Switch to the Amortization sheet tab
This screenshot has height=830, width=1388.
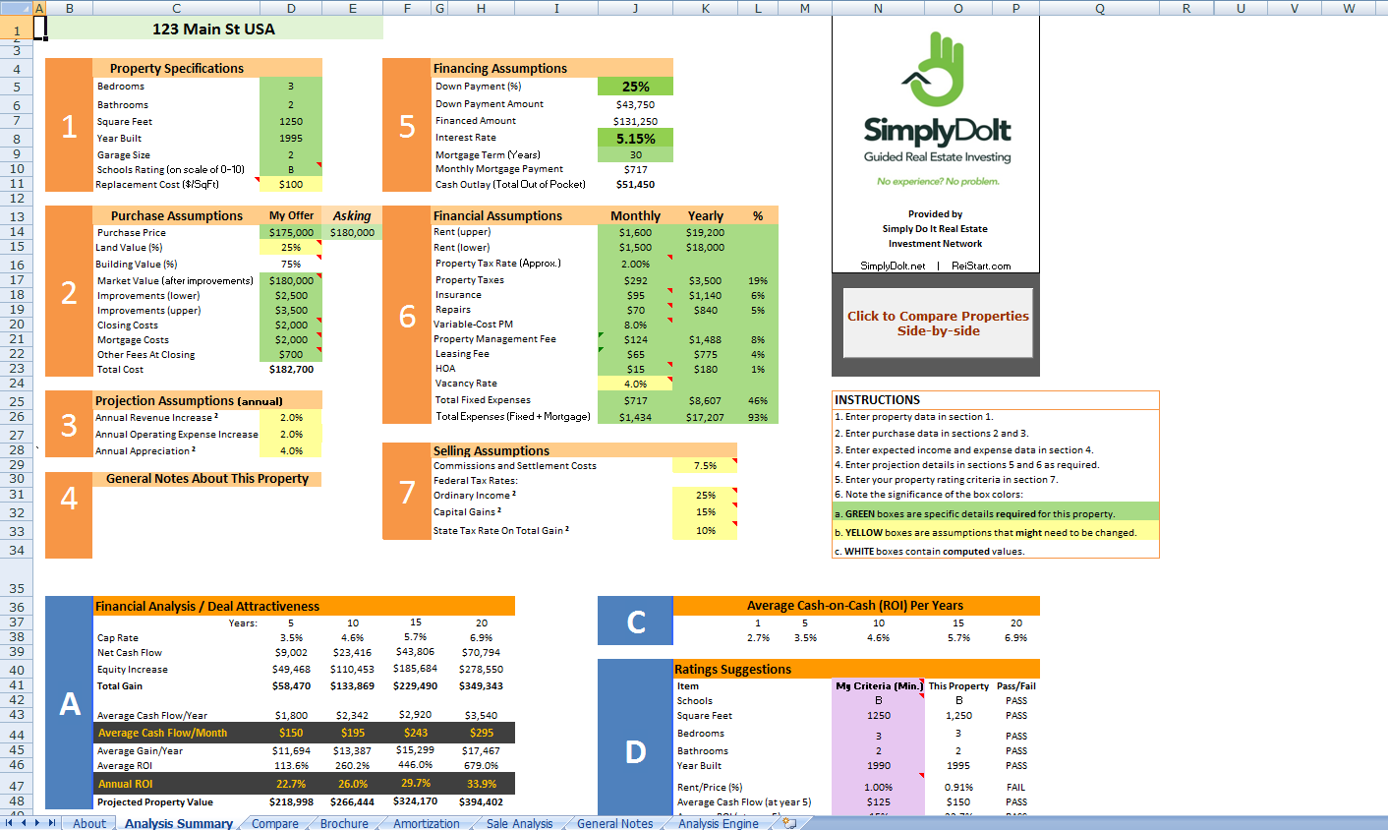[426, 823]
